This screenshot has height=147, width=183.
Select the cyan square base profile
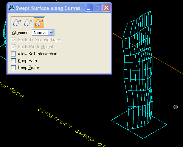[139, 122]
